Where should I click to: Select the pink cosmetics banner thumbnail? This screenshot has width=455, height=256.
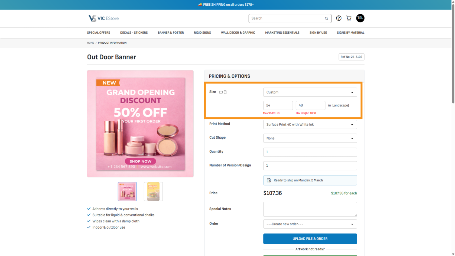tap(127, 192)
